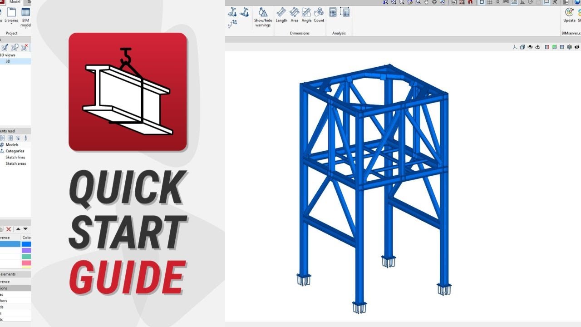This screenshot has height=327, width=581.
Task: Click the orbit icon above viewport
Action: click(530, 47)
